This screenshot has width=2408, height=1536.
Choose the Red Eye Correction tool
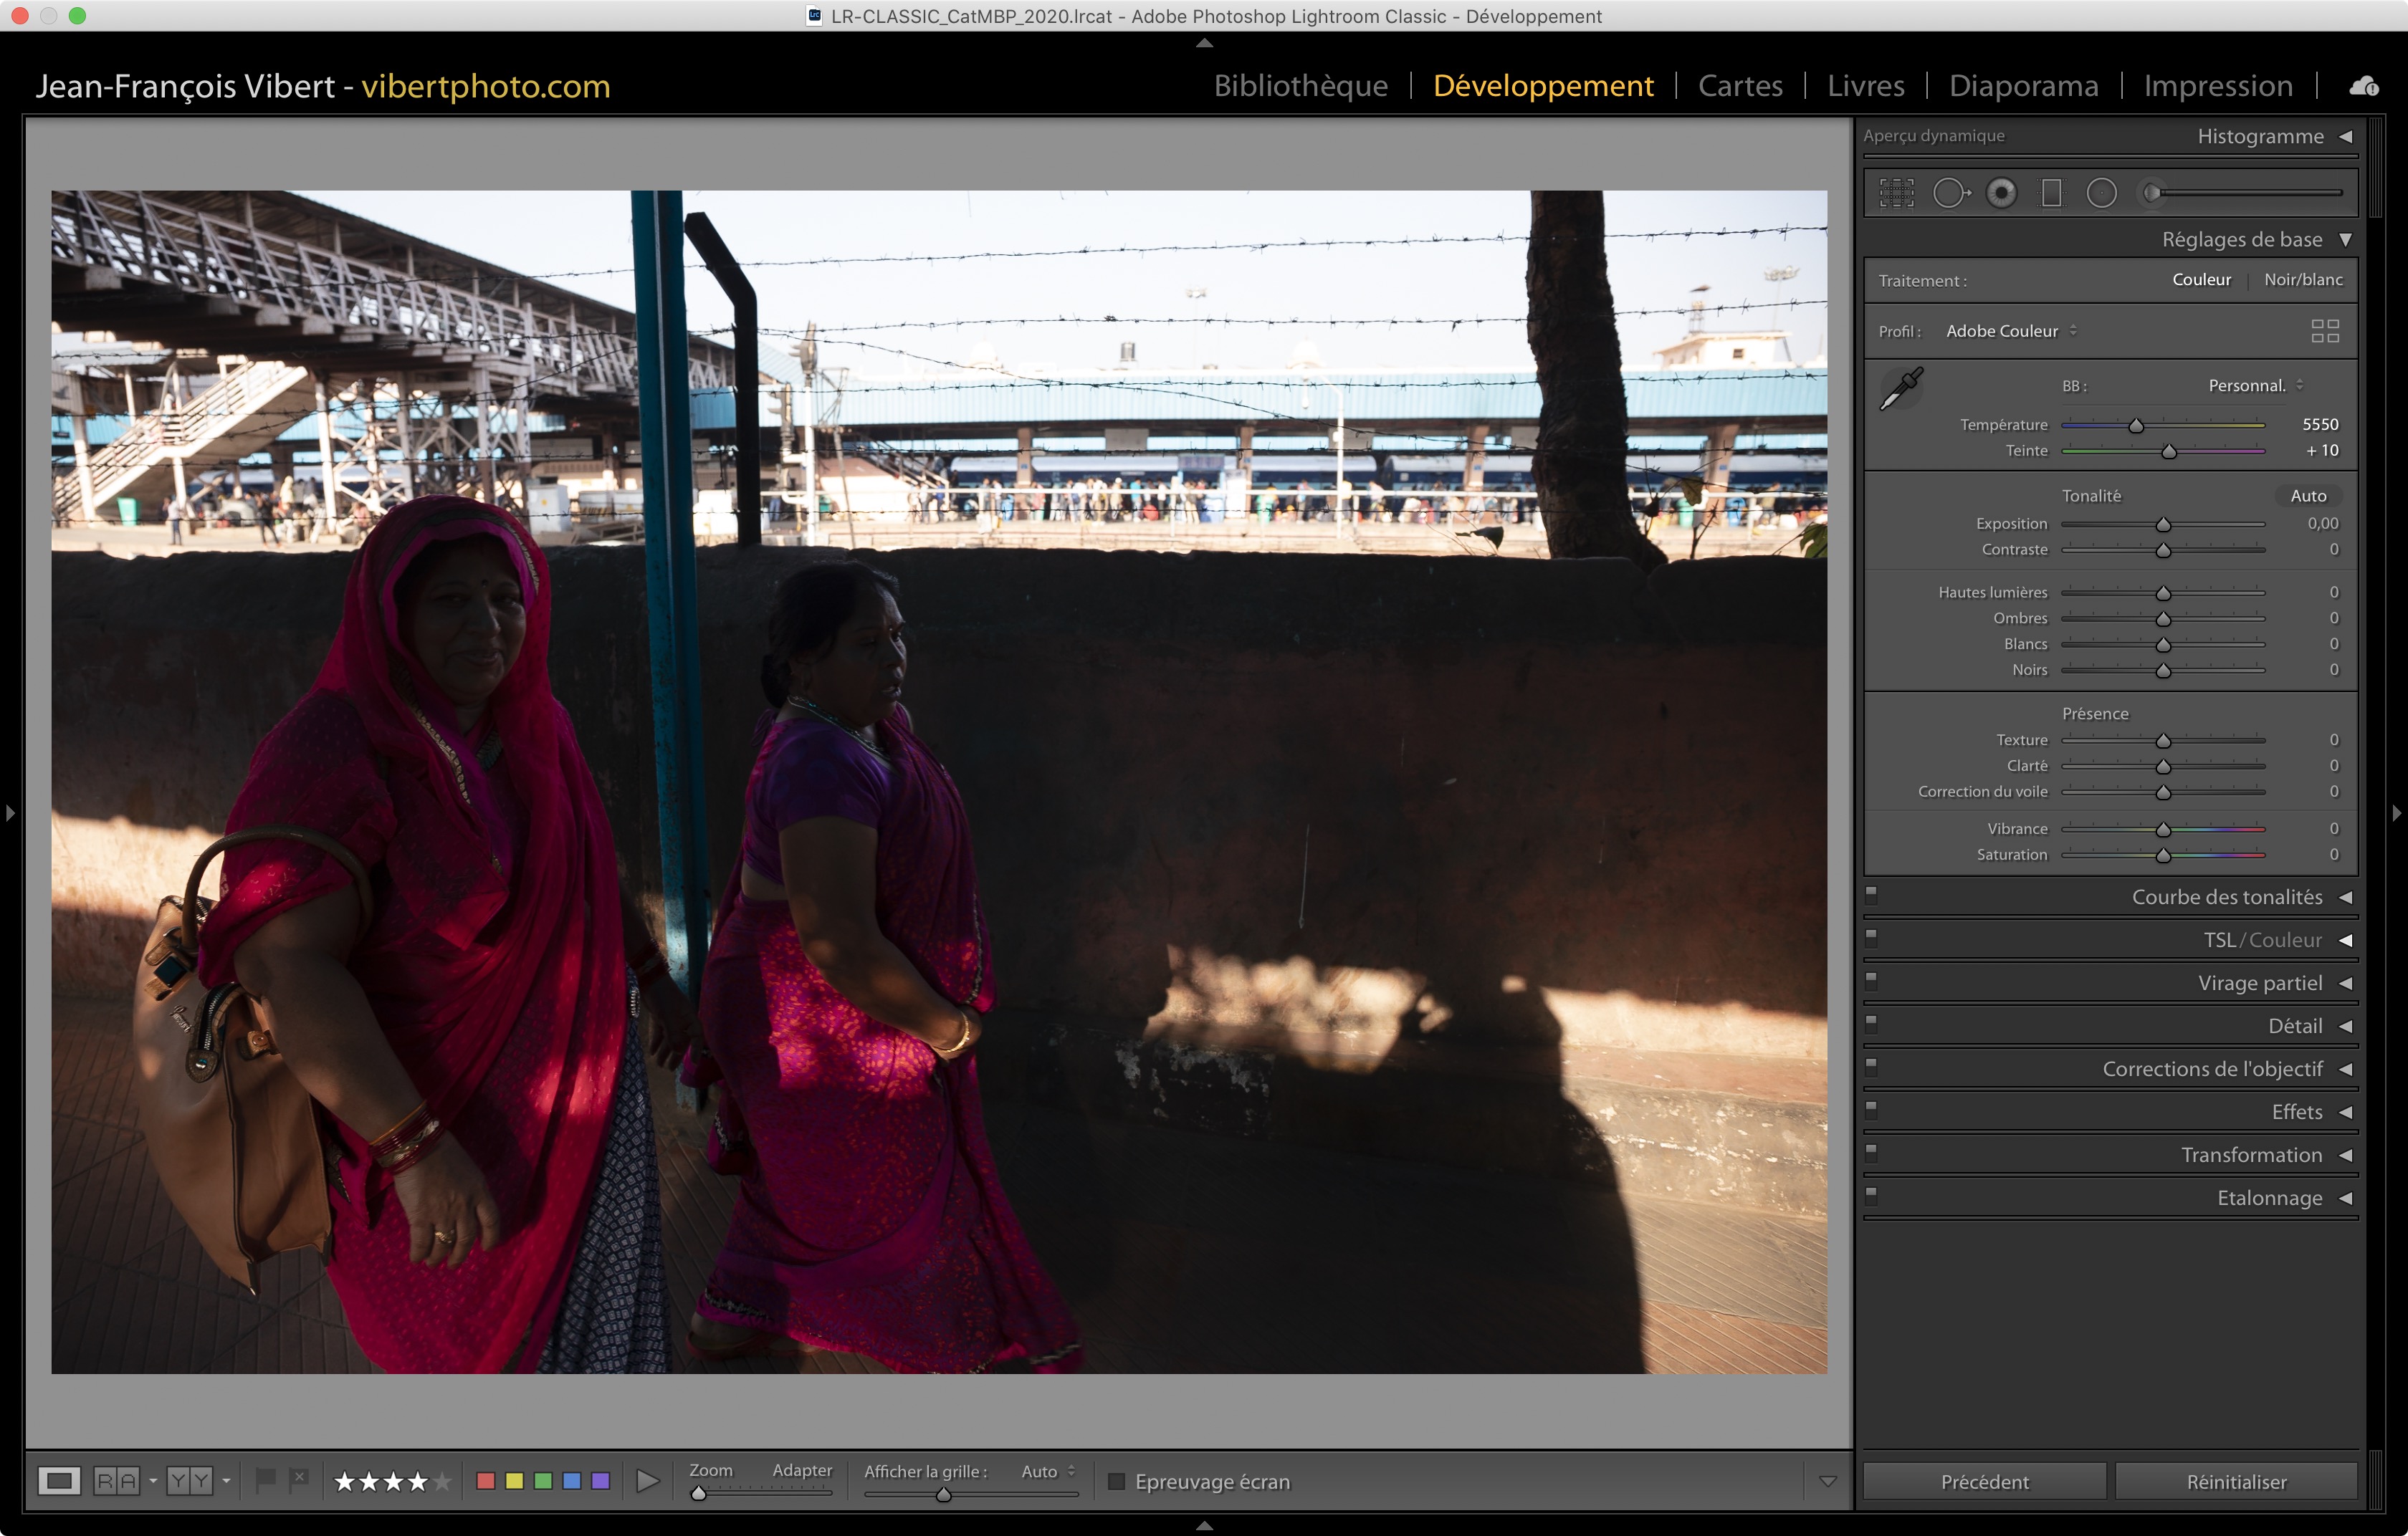[2001, 193]
